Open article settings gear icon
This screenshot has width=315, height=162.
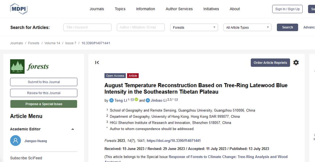pos(296,63)
